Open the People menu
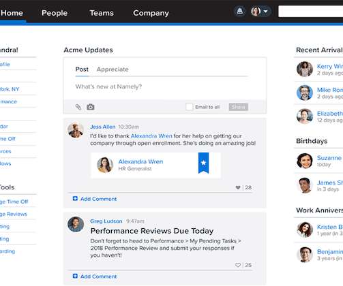This screenshot has height=286, width=343. pyautogui.click(x=55, y=13)
